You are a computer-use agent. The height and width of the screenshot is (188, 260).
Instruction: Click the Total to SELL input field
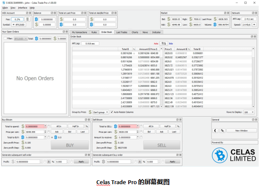click(129, 126)
